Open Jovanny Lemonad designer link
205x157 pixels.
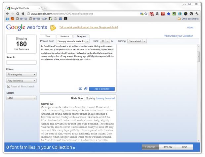[105, 98]
